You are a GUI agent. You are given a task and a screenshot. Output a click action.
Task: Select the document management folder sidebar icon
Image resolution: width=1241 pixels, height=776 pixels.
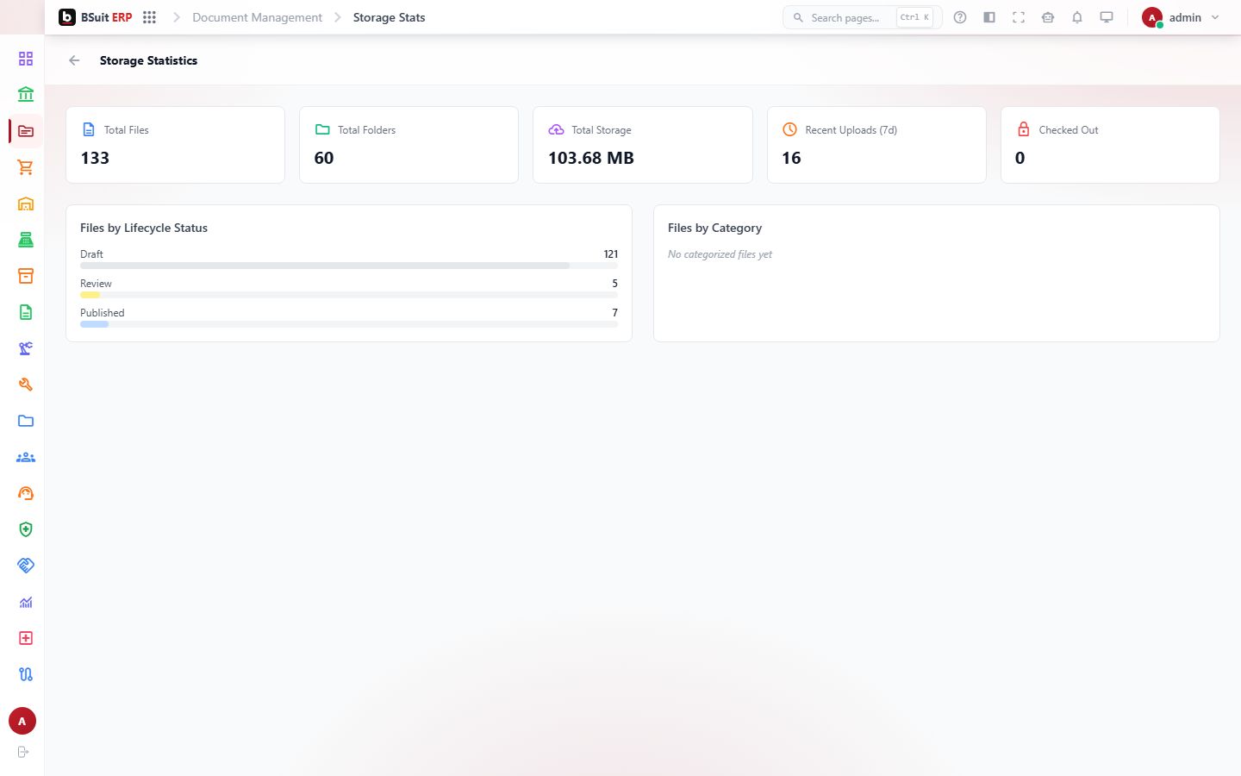click(x=26, y=131)
